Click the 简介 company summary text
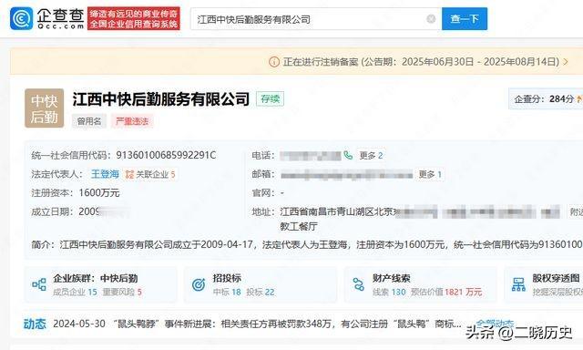Screen dimensions: 583x350 [306, 244]
